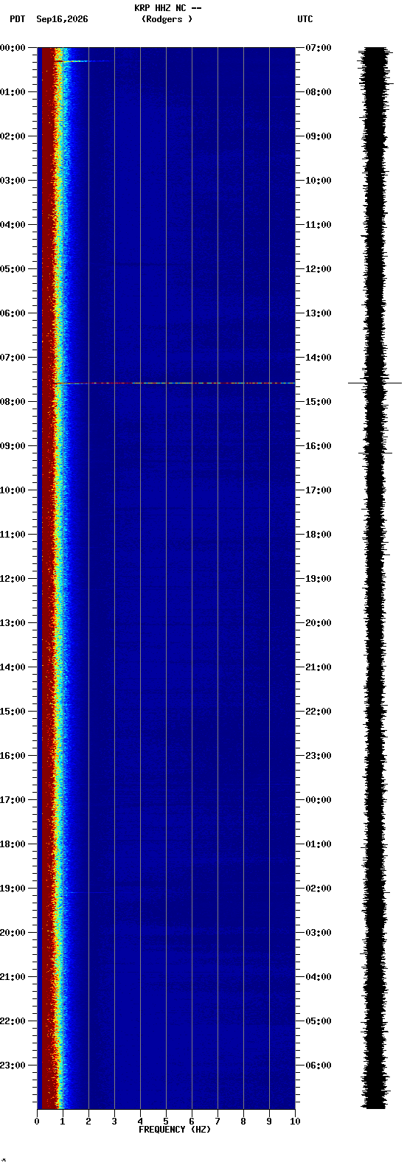The height and width of the screenshot is (1168, 407).
Task: Pick the 16:00 label on the UTC axis
Action: [319, 446]
